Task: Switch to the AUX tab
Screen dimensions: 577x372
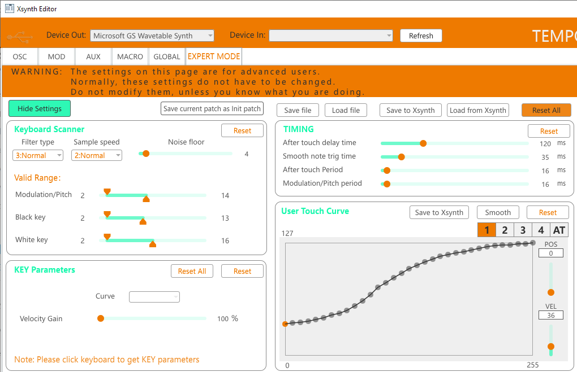Action: click(93, 56)
